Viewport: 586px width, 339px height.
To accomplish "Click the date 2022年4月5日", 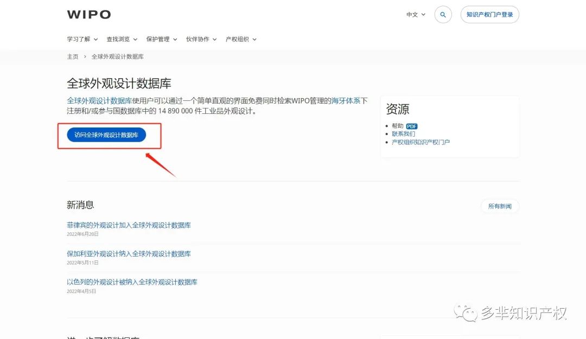I will click(x=81, y=291).
